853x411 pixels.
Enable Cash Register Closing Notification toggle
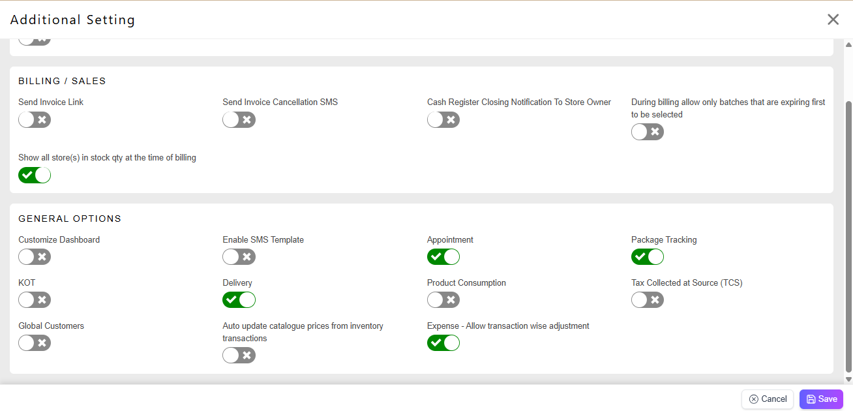[x=443, y=120]
